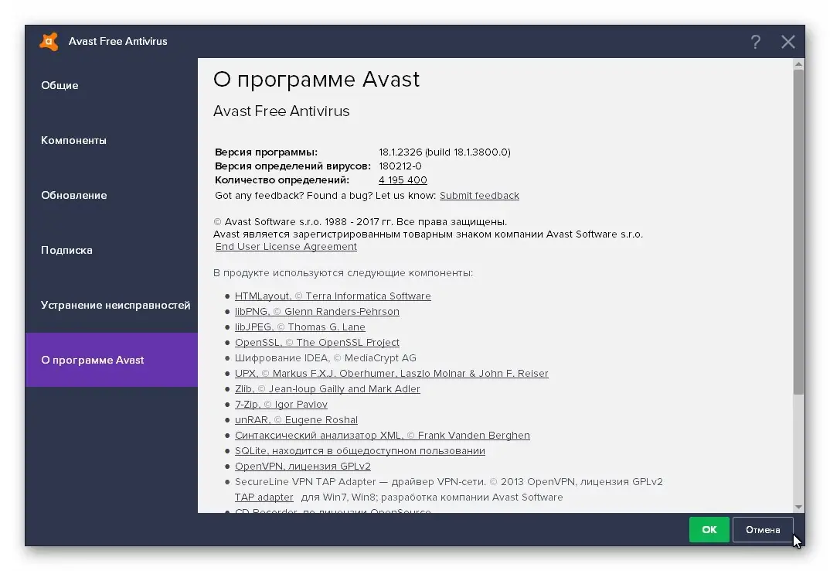Confirm the dialog with the OK button
This screenshot has height=571, width=830.
tap(709, 529)
